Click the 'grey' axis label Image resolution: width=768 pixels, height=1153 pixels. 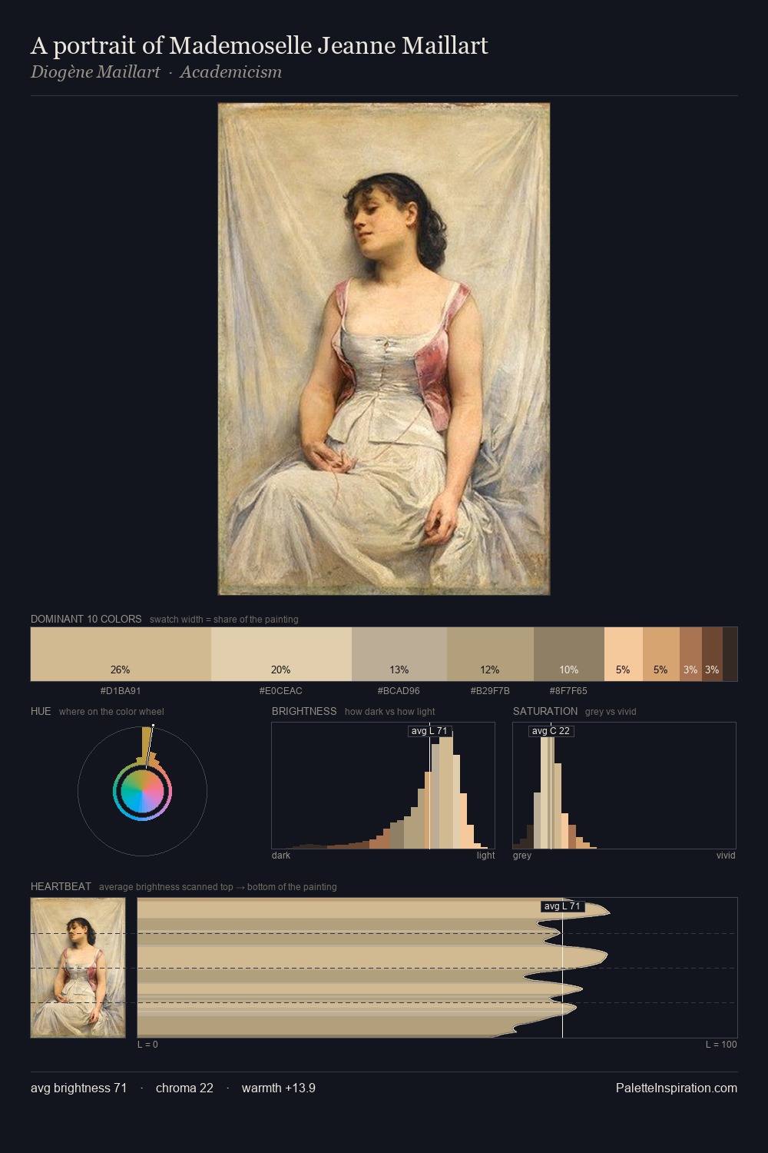click(522, 855)
